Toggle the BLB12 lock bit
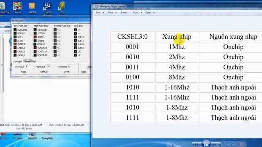Viewport: 262px width, 147px height. click(x=75, y=37)
